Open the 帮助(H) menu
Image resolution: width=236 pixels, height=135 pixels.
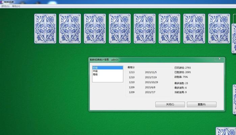click(x=16, y=6)
